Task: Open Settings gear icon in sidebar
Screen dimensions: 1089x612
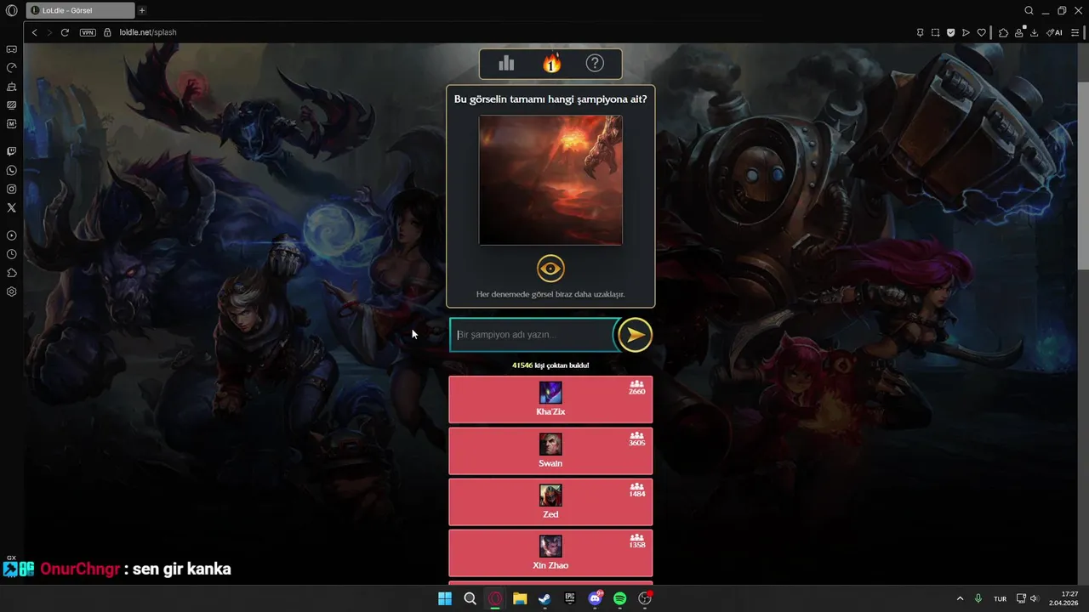Action: tap(12, 292)
